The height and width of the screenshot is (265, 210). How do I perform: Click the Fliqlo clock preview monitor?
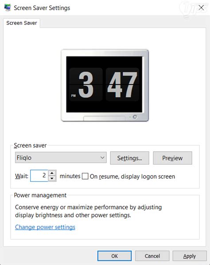(x=105, y=85)
